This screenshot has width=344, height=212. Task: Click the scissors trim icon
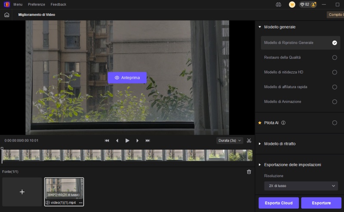point(249,141)
